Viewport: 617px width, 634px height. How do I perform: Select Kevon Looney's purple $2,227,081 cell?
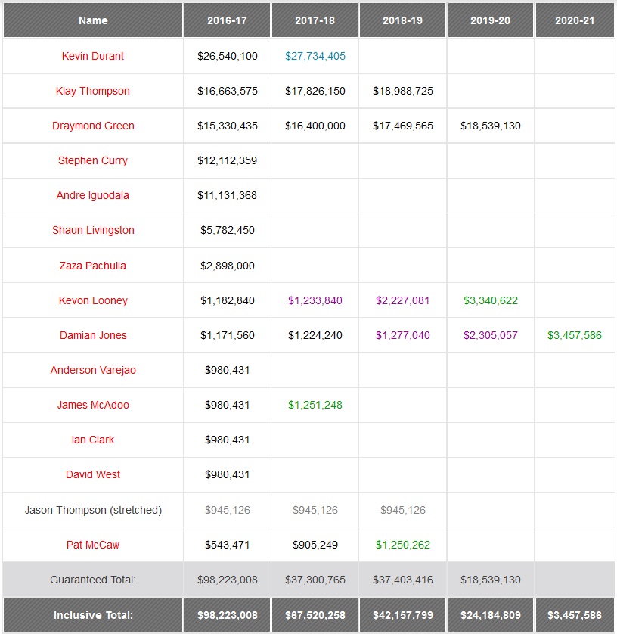point(403,300)
